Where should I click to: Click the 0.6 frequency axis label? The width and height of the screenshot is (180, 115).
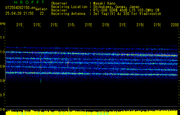(x=2, y=109)
